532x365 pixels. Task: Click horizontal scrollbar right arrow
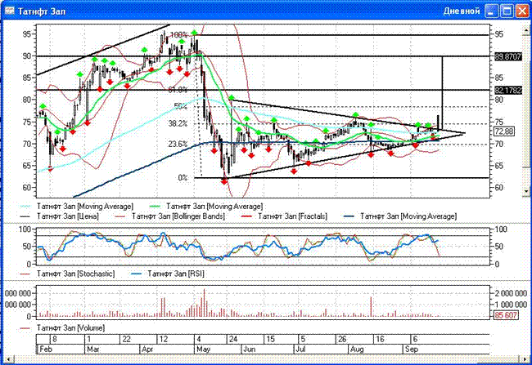526,359
